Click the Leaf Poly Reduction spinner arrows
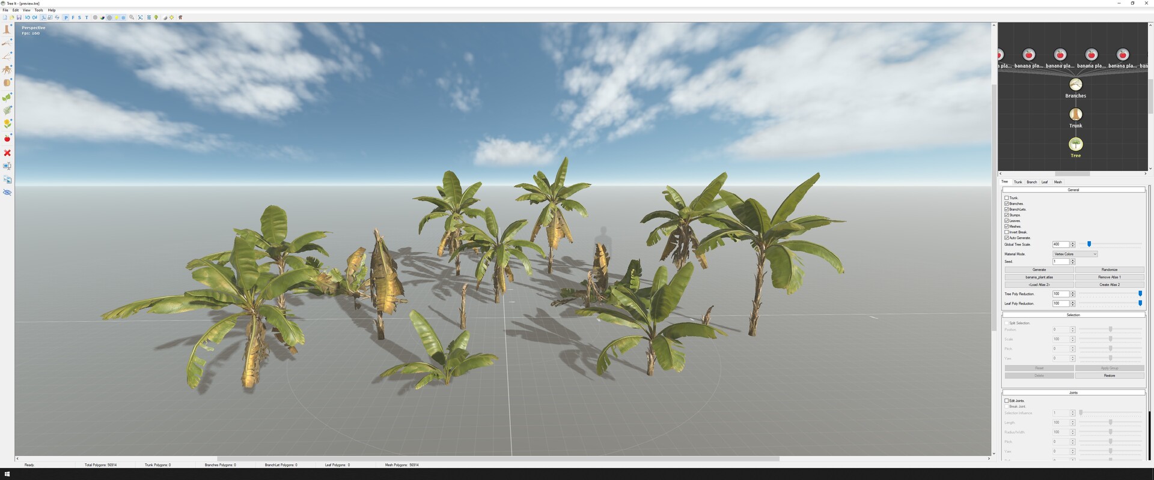Viewport: 1154px width, 480px height. [x=1072, y=304]
